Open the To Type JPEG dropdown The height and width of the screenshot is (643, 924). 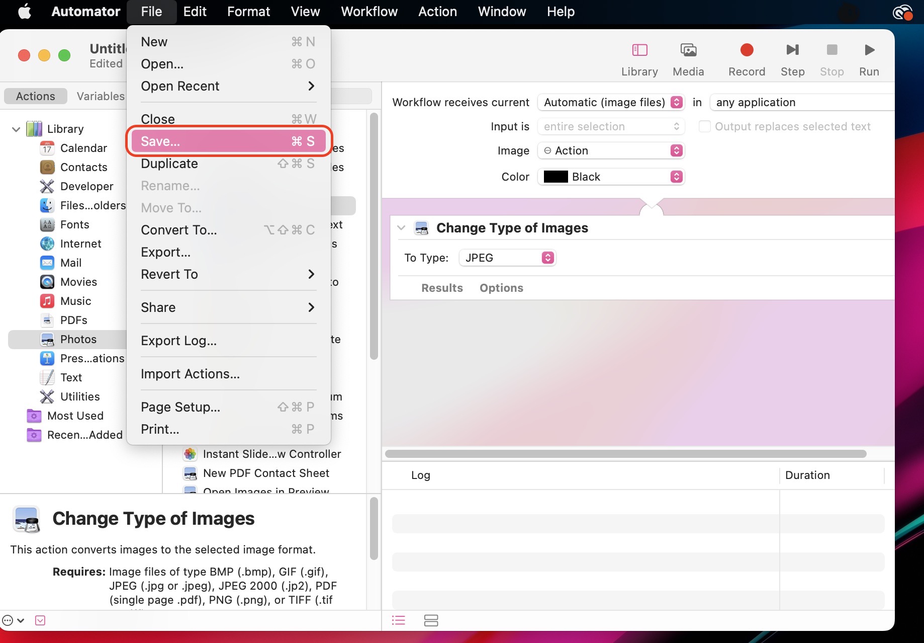508,258
